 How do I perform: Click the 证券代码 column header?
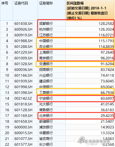(25, 10)
